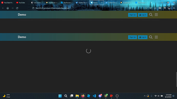Open the weather widget showing 77°F
The width and height of the screenshot is (177, 99).
6,96
